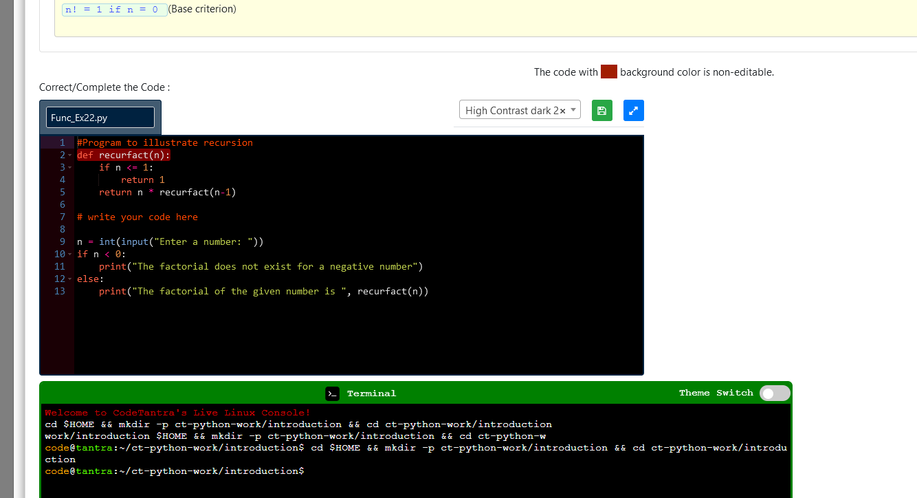The image size is (917, 498).
Task: Click the 'else:' code line
Action: click(x=91, y=279)
